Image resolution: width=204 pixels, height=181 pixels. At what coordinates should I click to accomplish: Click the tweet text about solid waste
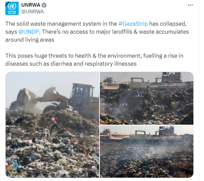[97, 32]
